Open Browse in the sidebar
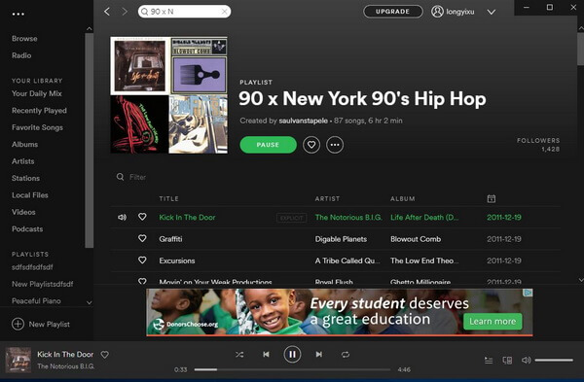 point(24,38)
